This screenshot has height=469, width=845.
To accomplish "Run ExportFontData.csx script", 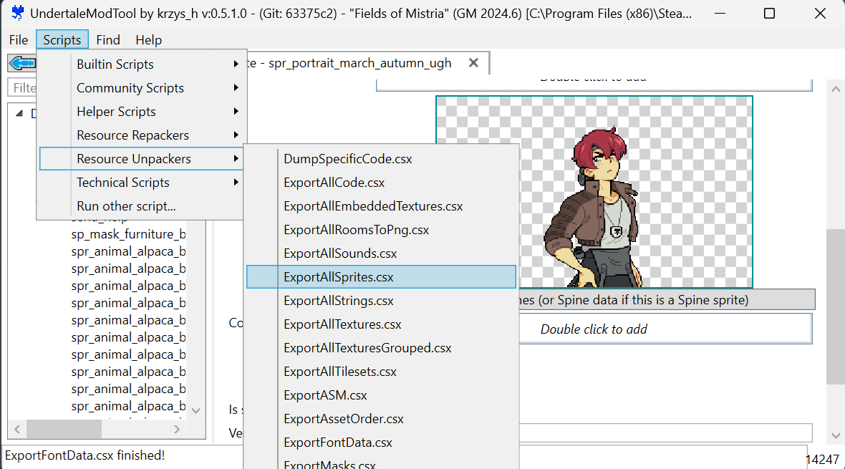I will click(x=381, y=443).
